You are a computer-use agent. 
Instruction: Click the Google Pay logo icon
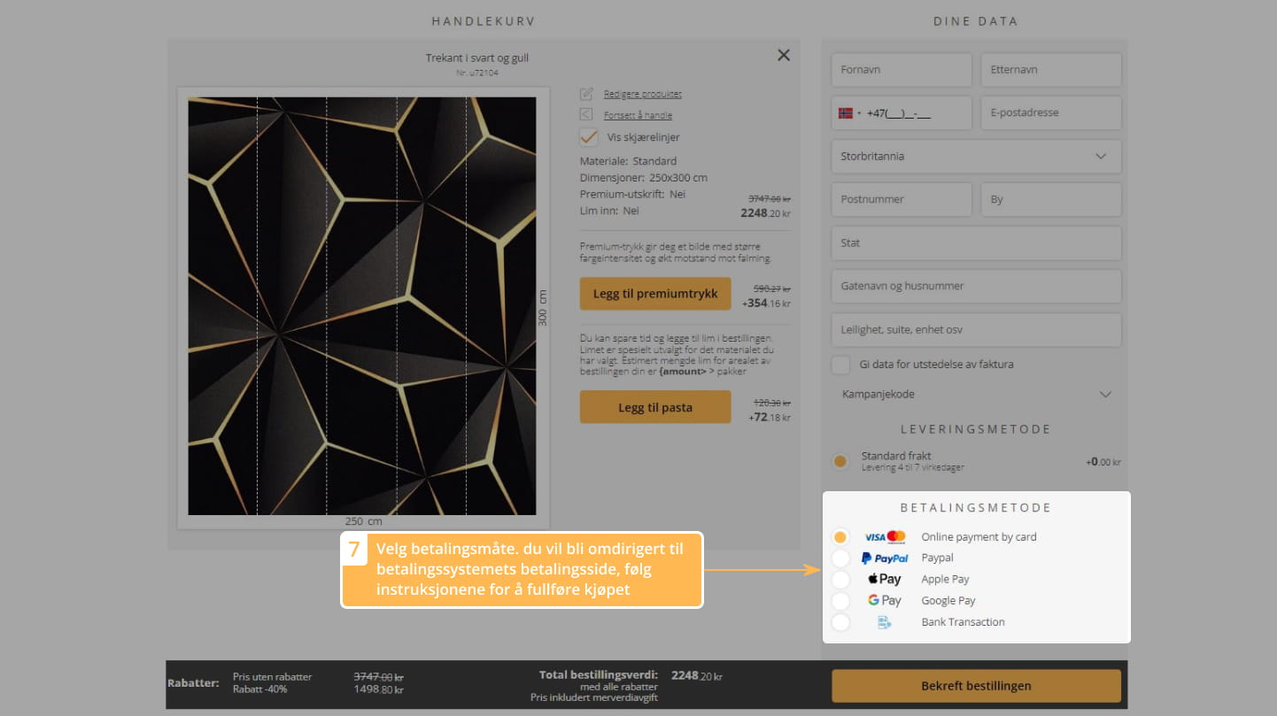[x=885, y=601]
